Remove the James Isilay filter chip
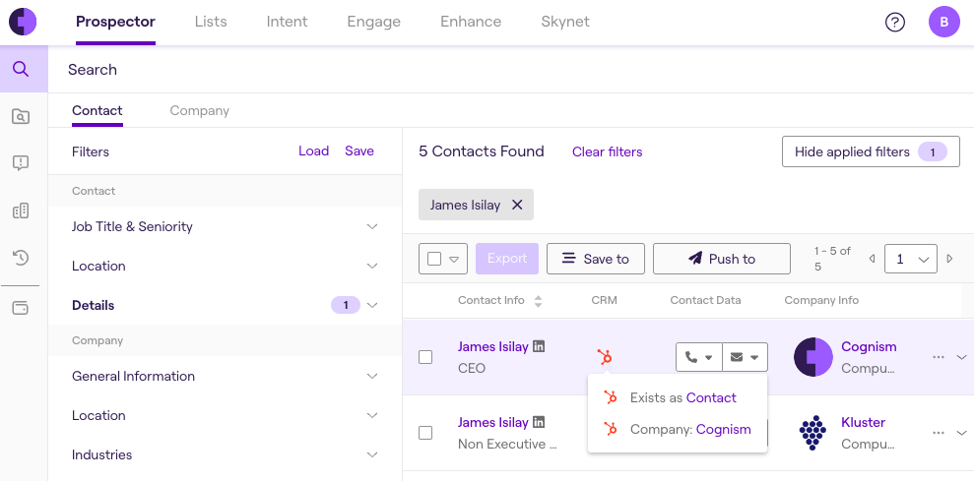The image size is (974, 481). coord(517,205)
